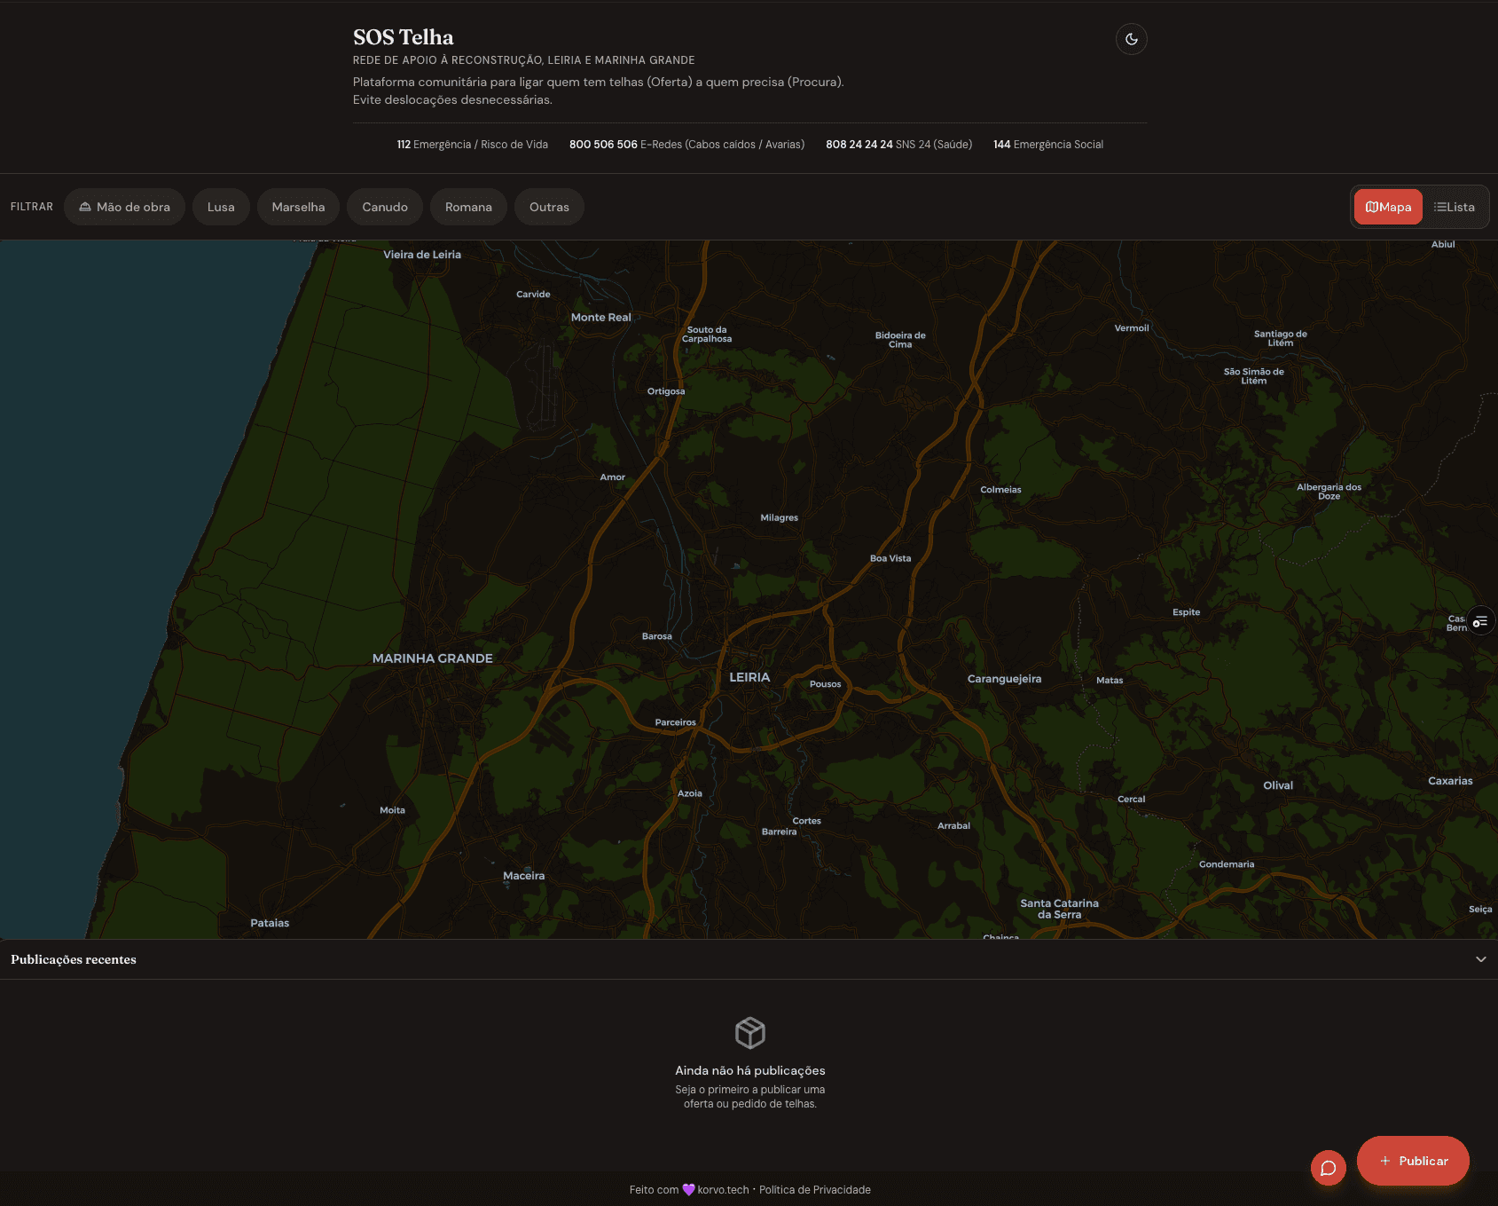Select the Romana filter chip
This screenshot has height=1206, width=1498.
(x=468, y=207)
